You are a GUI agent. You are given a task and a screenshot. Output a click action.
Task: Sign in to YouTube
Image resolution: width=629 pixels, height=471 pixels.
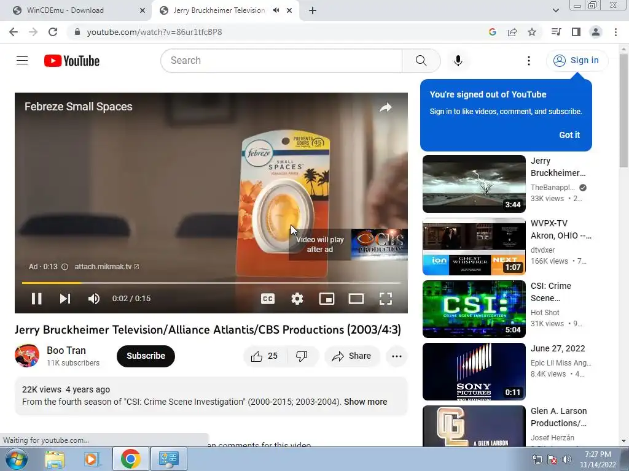tap(577, 61)
